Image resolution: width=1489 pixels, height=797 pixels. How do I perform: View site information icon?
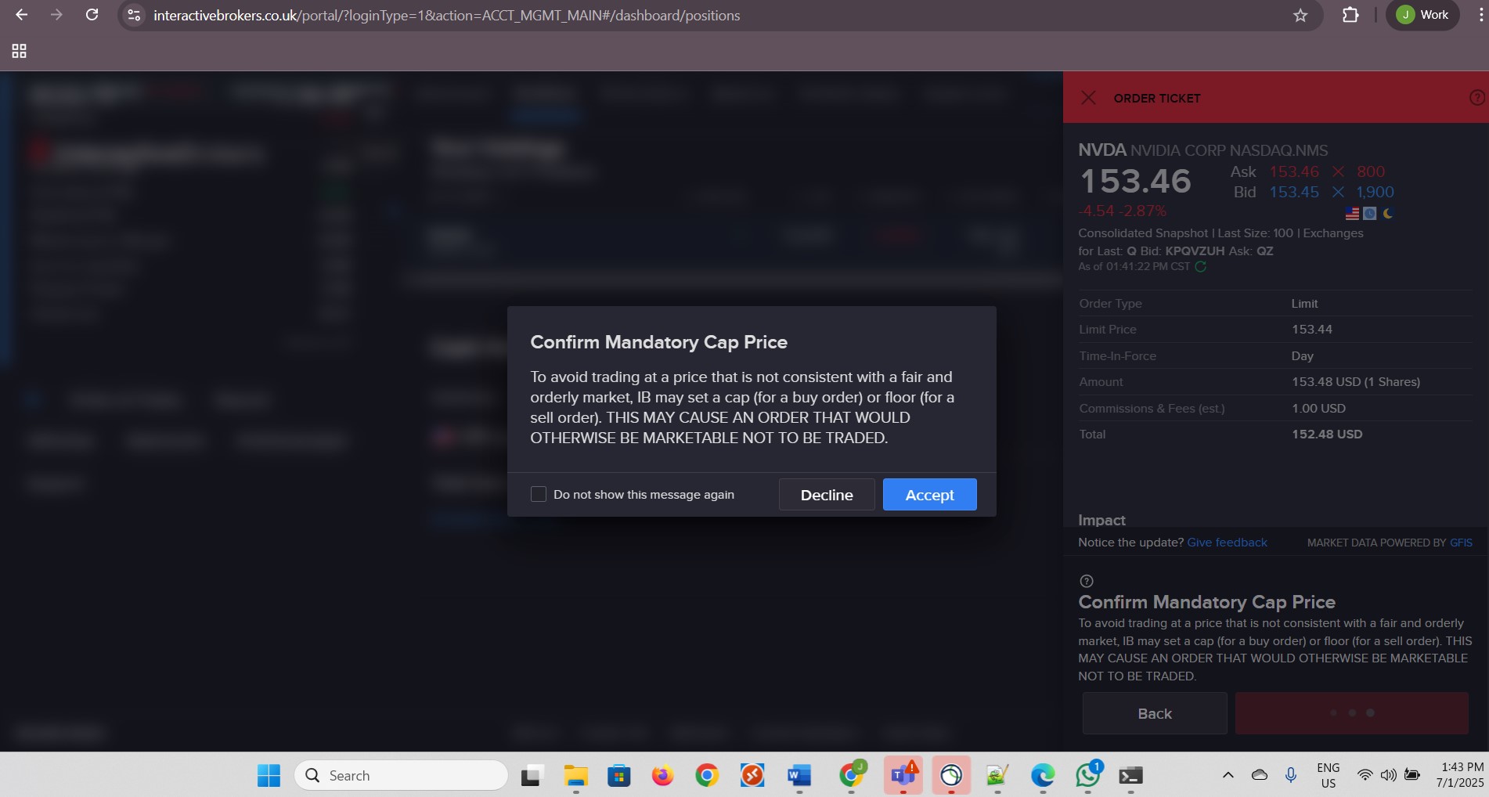[x=134, y=15]
